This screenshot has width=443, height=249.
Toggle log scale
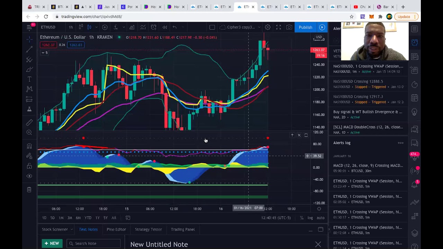[x=310, y=218]
